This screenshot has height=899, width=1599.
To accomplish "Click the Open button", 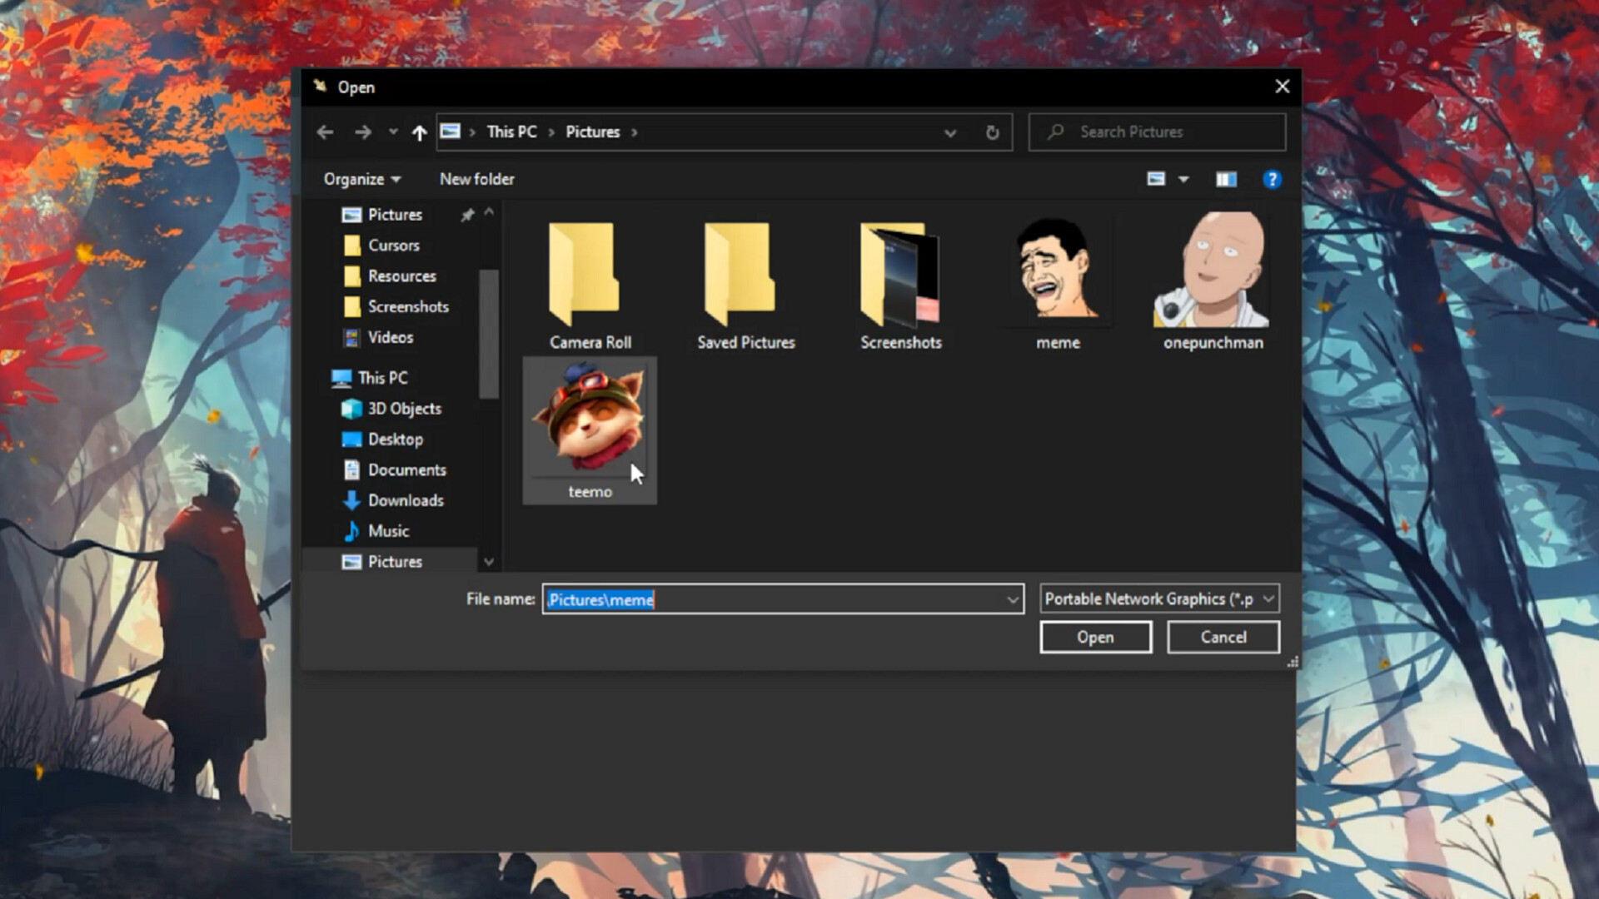I will (1095, 637).
